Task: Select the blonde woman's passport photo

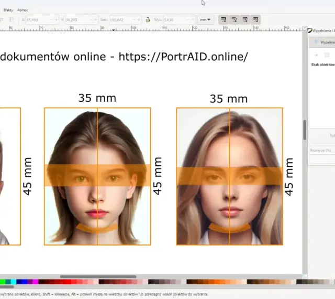Action: coord(230,176)
